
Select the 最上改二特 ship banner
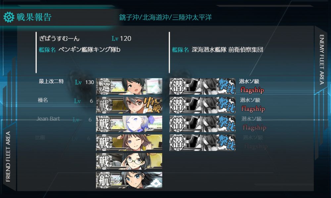pos(129,86)
